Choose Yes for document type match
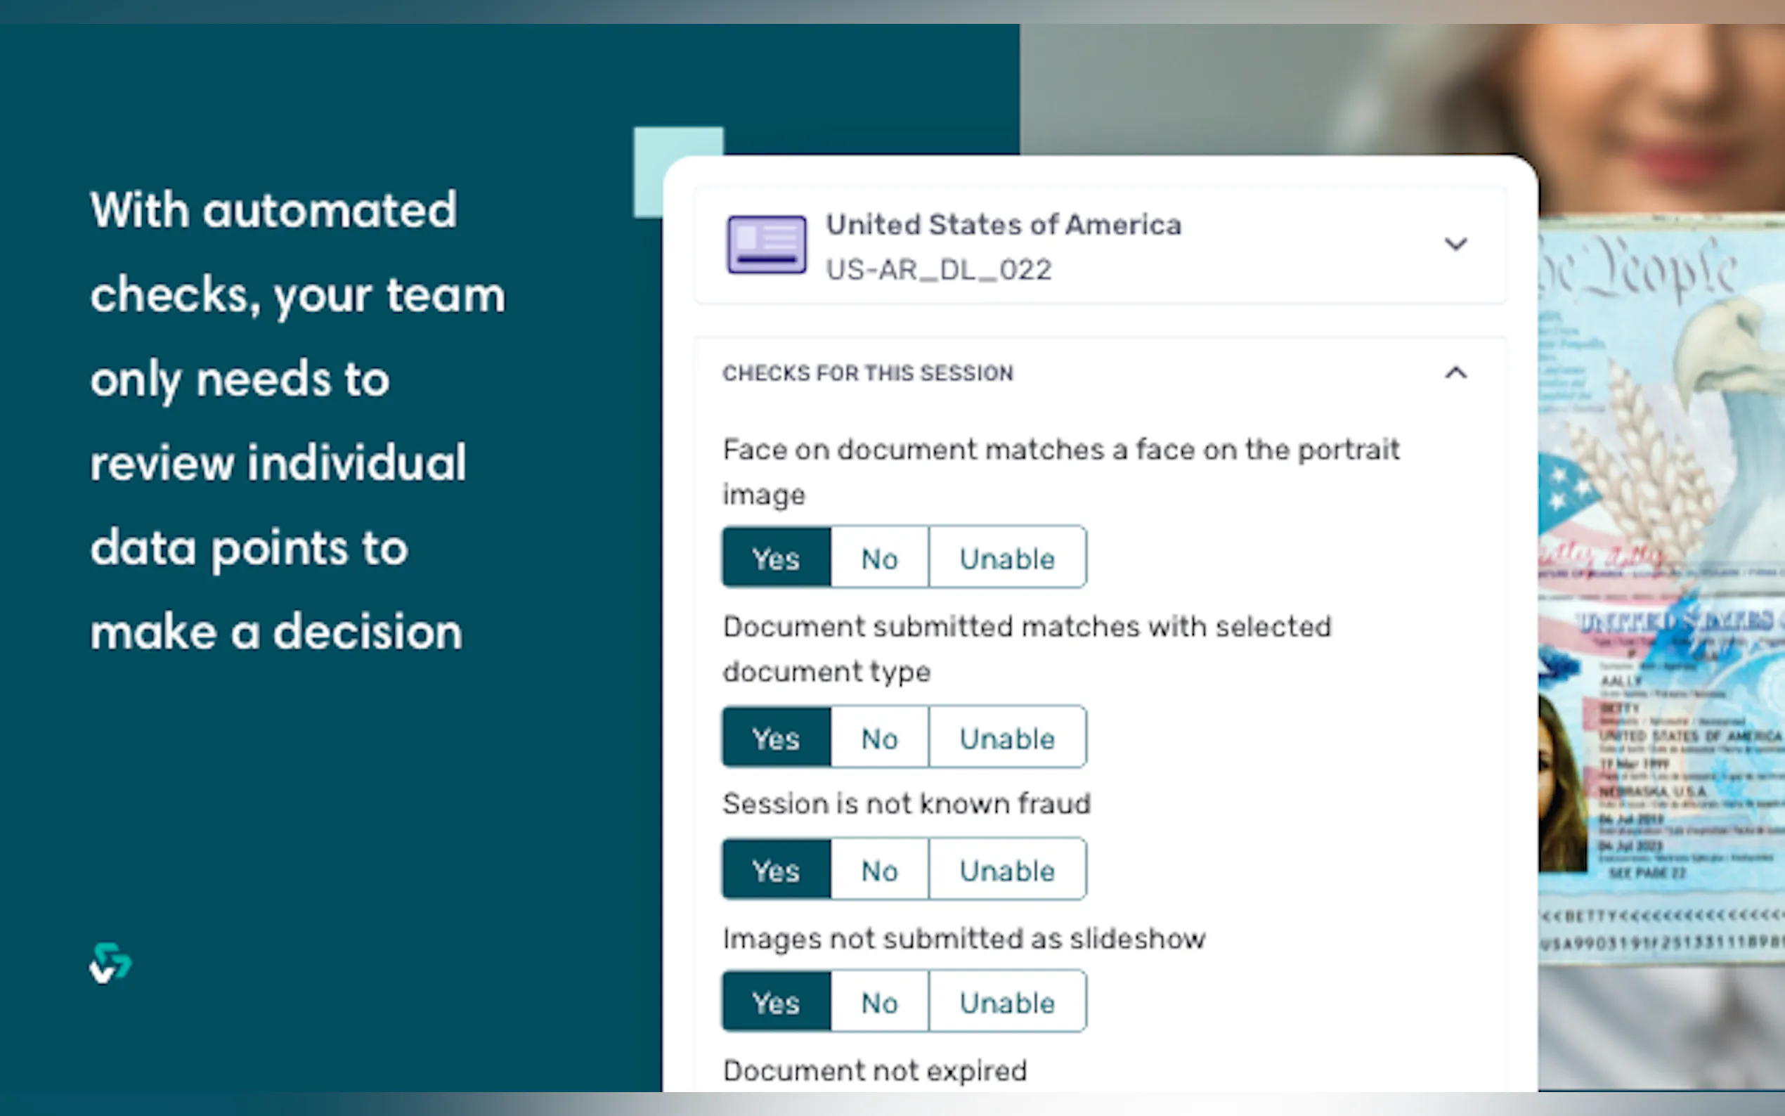The image size is (1785, 1116). pos(776,738)
